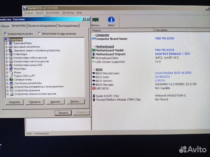Click the BIOS Message row label
The height and width of the screenshot is (157, 210).
[105, 85]
